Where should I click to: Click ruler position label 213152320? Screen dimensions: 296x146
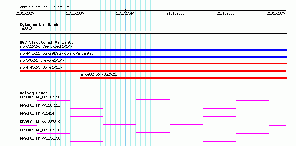(25, 13)
